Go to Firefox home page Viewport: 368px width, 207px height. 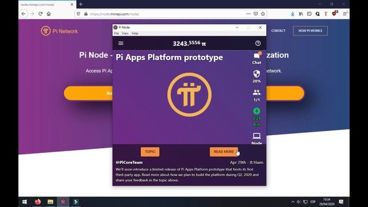coord(48,14)
